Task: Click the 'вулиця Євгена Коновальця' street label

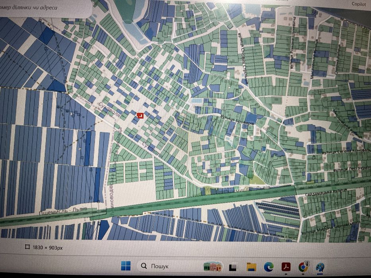Action: click(346, 152)
